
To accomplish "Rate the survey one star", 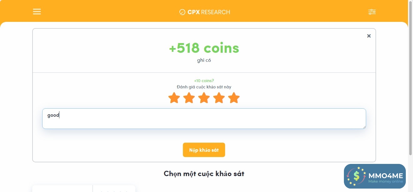I will [x=174, y=98].
